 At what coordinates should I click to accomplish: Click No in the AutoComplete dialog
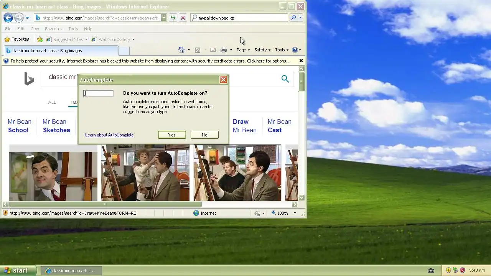204,135
